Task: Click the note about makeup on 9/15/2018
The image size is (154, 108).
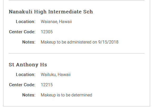Action: click(80, 42)
